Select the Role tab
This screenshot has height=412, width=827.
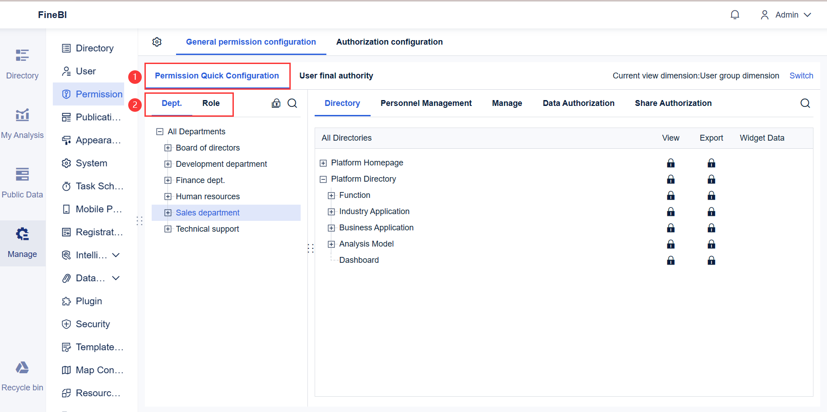coord(211,103)
